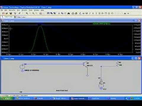Open the Hierarchy menu

(12, 10)
